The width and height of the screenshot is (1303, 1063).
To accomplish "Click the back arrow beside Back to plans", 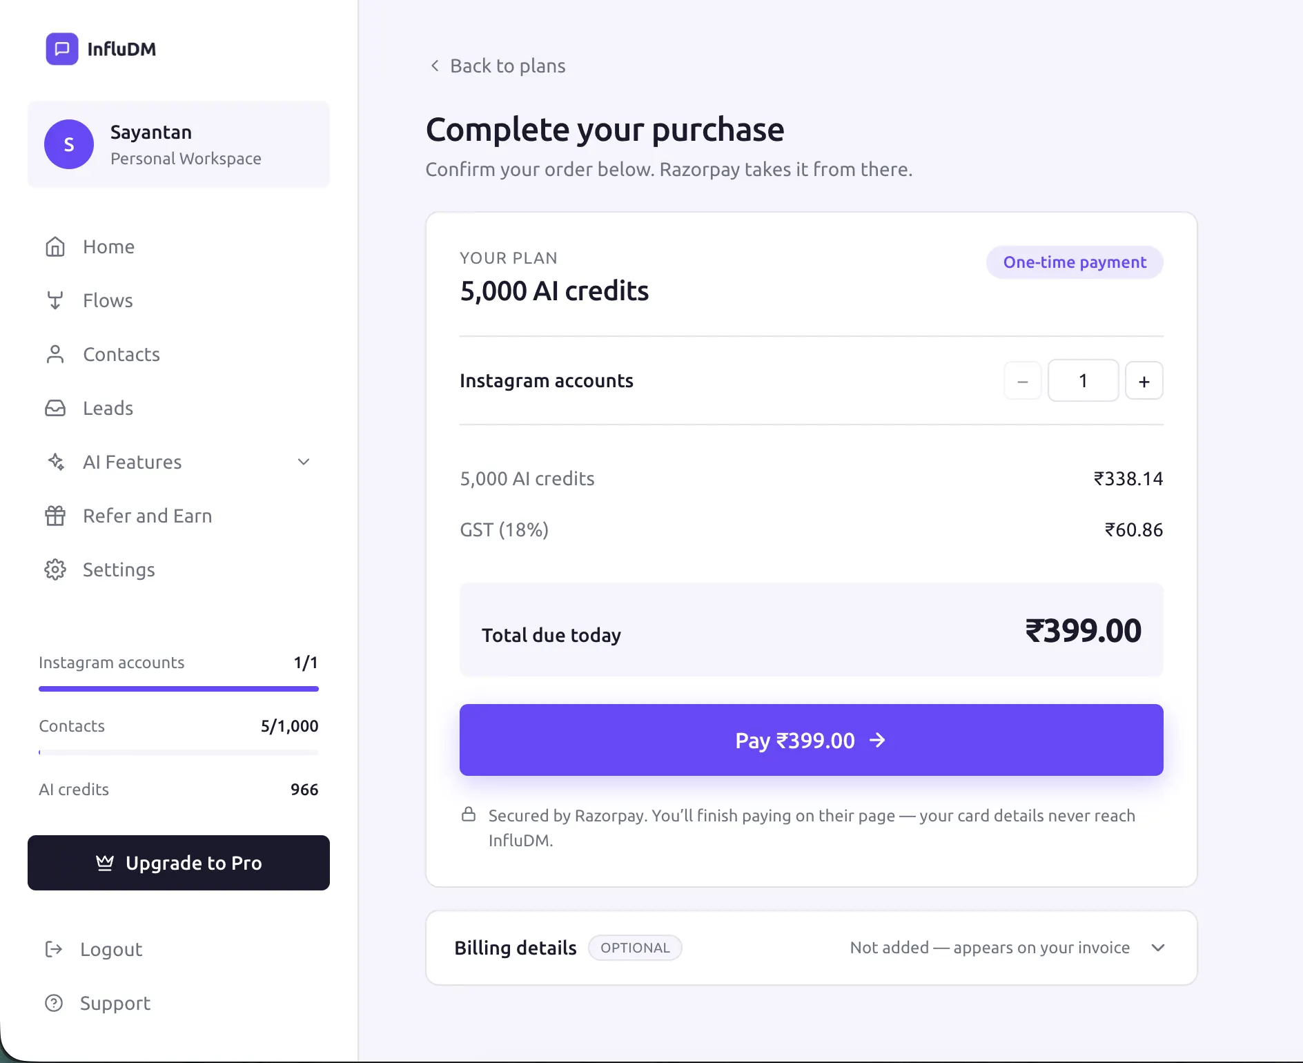I will pyautogui.click(x=435, y=66).
